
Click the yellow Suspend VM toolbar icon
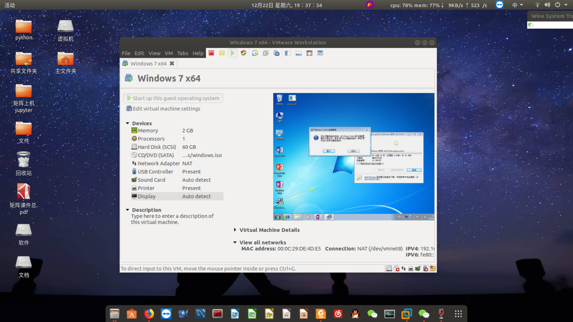222,53
